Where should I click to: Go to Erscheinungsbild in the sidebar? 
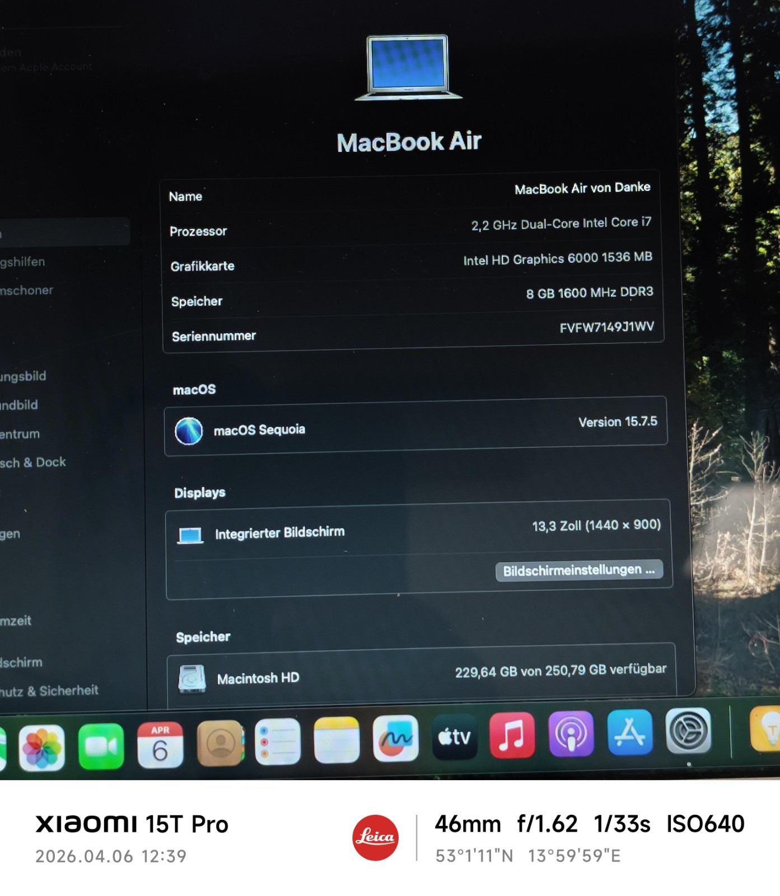click(x=23, y=376)
